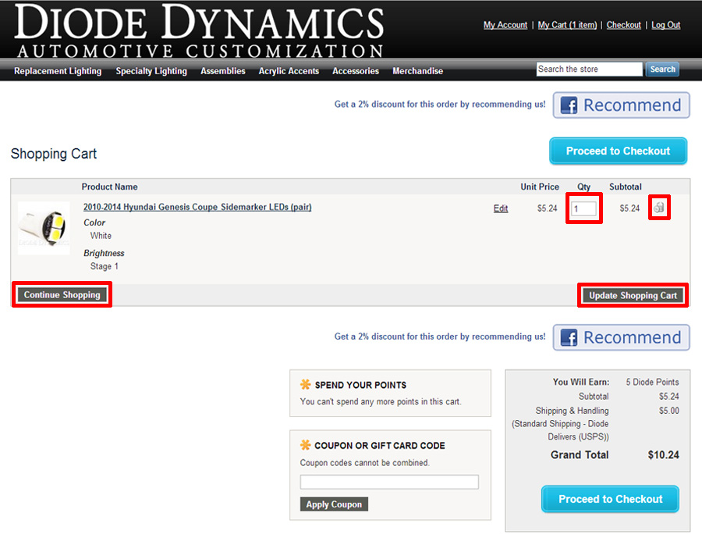Click top Proceed to Checkout button

pos(619,151)
